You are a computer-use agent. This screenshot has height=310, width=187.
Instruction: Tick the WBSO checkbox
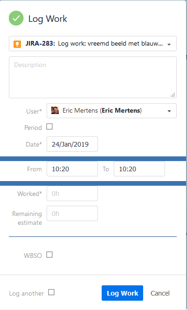49,255
